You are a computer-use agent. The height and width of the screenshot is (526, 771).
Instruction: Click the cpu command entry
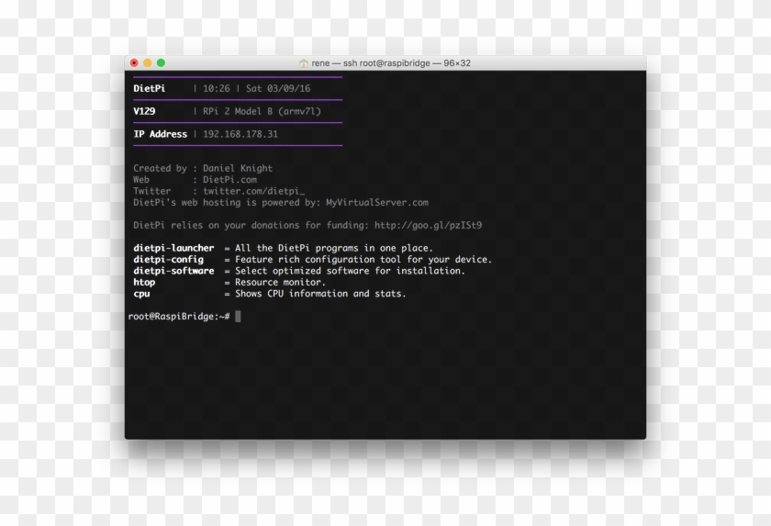pos(141,294)
